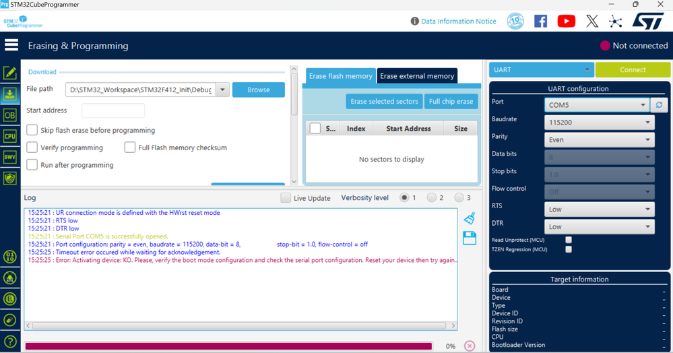Open ST community network icon
This screenshot has height=353, width=673.
pyautogui.click(x=616, y=22)
